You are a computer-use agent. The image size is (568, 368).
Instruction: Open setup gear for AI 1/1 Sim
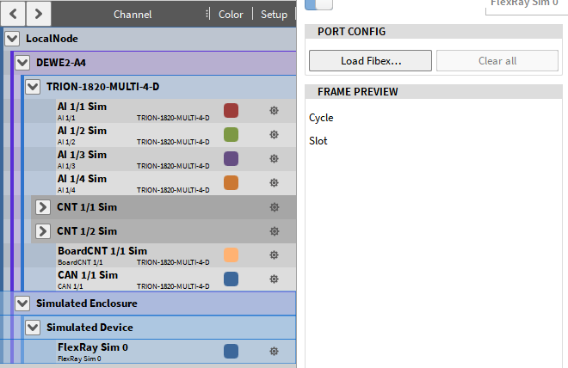click(x=274, y=111)
